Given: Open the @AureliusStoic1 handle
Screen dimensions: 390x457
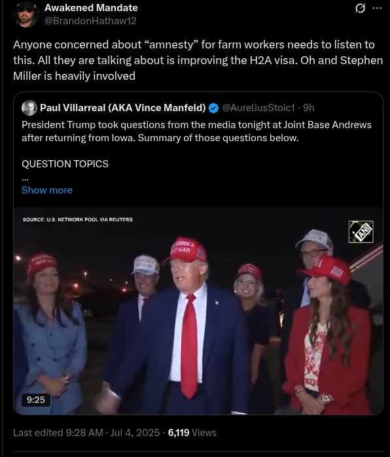Looking at the screenshot, I should pyautogui.click(x=258, y=108).
